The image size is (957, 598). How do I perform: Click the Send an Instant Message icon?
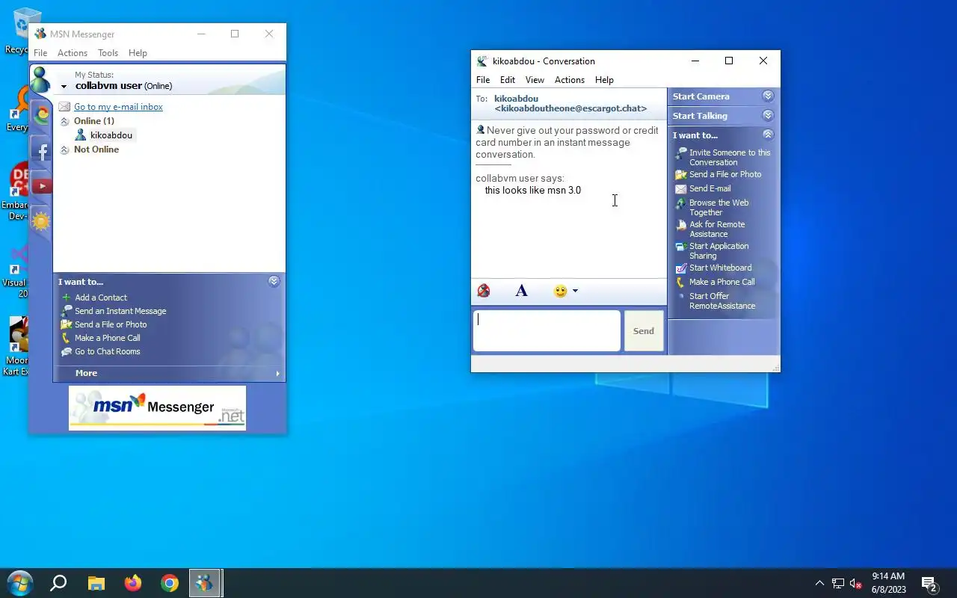67,311
